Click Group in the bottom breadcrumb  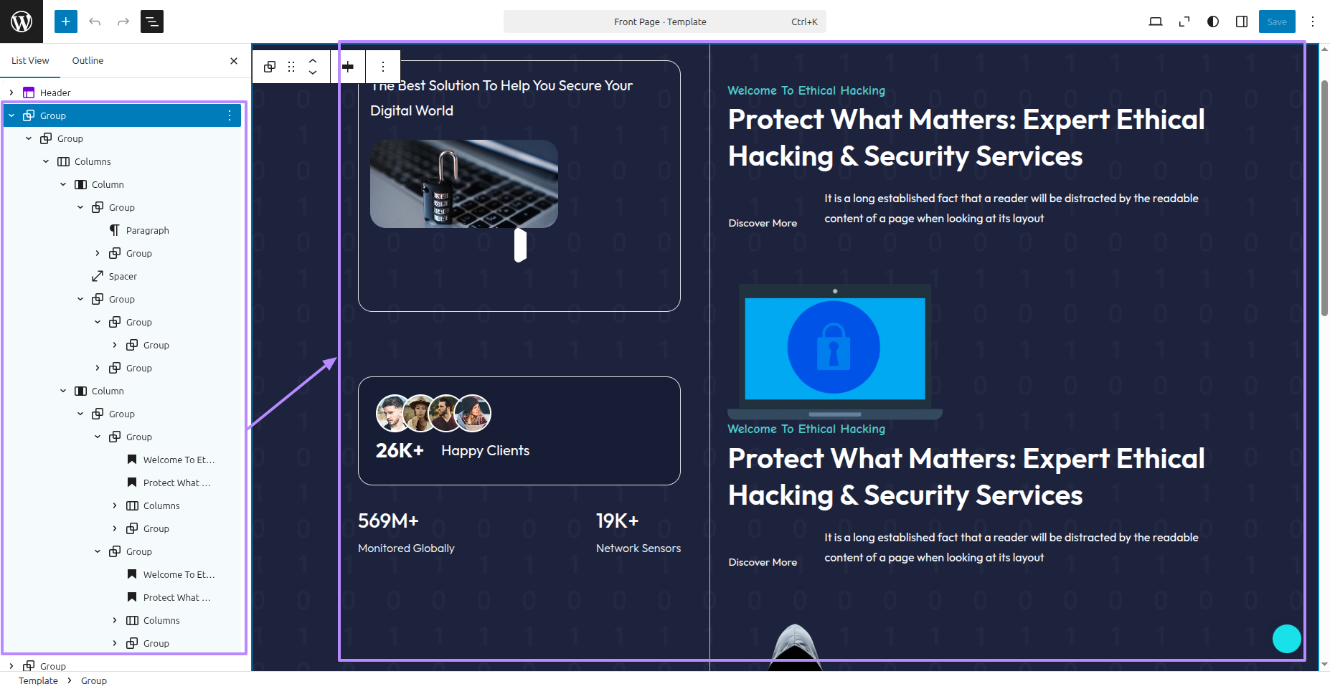click(x=94, y=680)
